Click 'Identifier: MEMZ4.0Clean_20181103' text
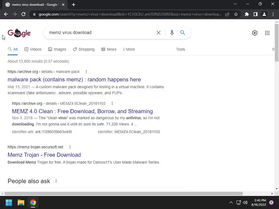Screen dimensions: 279x209 click(x=129, y=132)
